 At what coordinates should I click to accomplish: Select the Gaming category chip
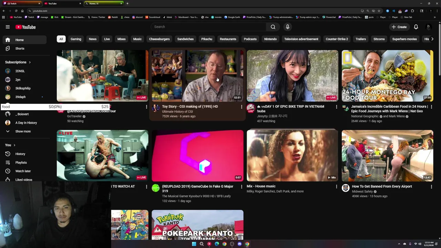pos(76,39)
